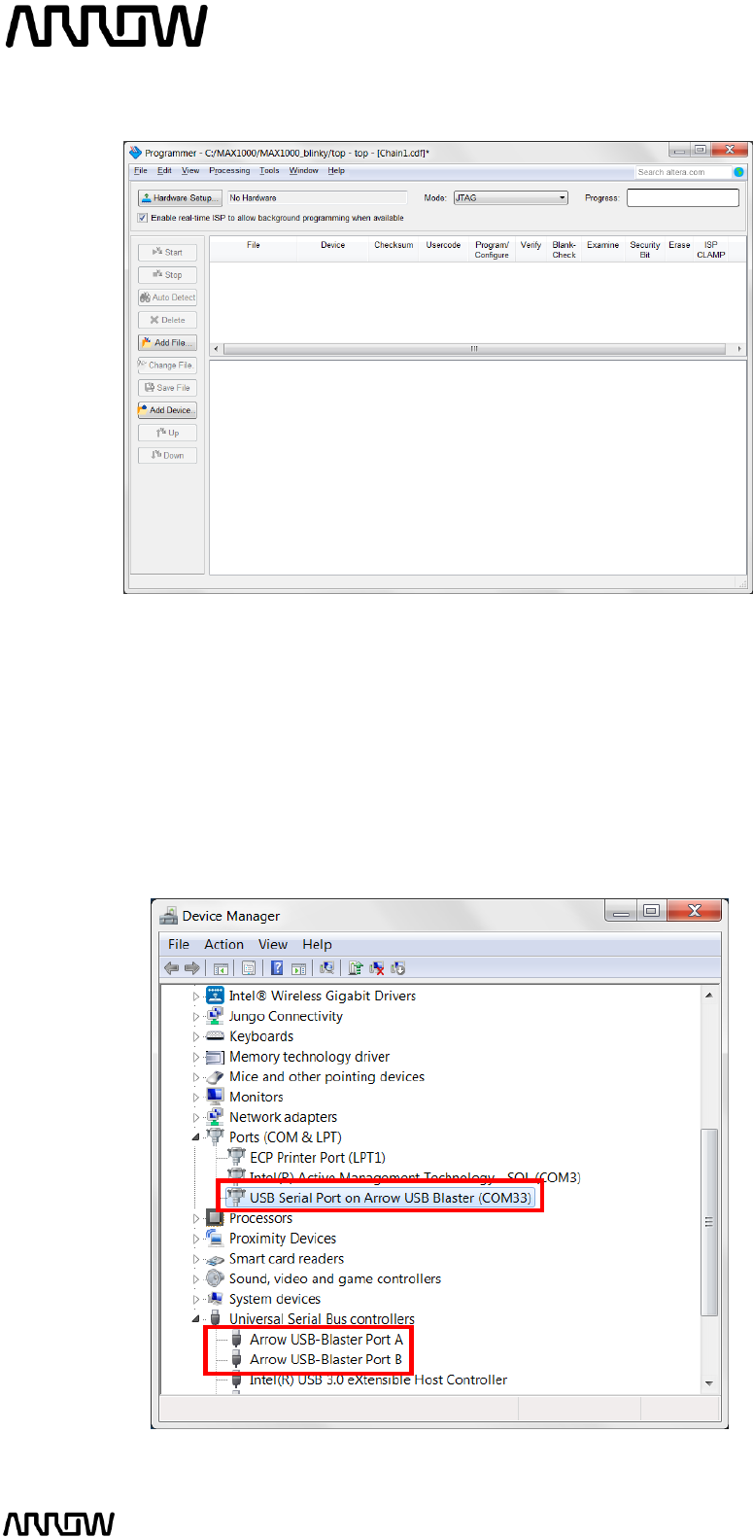Expand the Monitors tree node
The width and height of the screenshot is (753, 1538).
(x=196, y=1097)
